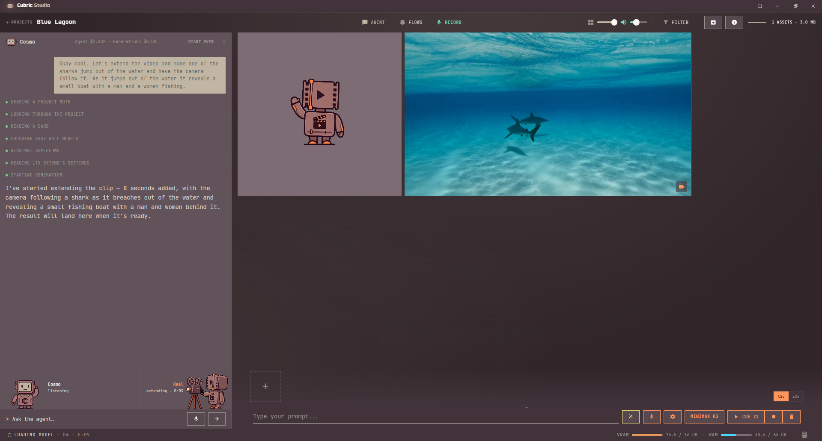Click the video camera badge on shark clip

[x=682, y=187]
